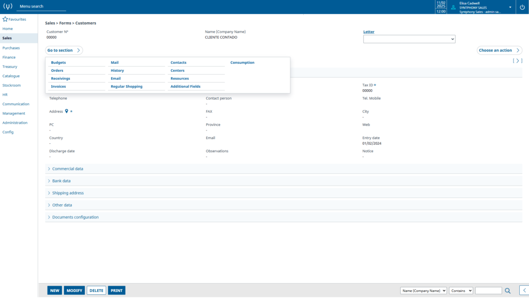Open the Contains condition dropdown
Screen dimensions: 529x298
point(461,291)
